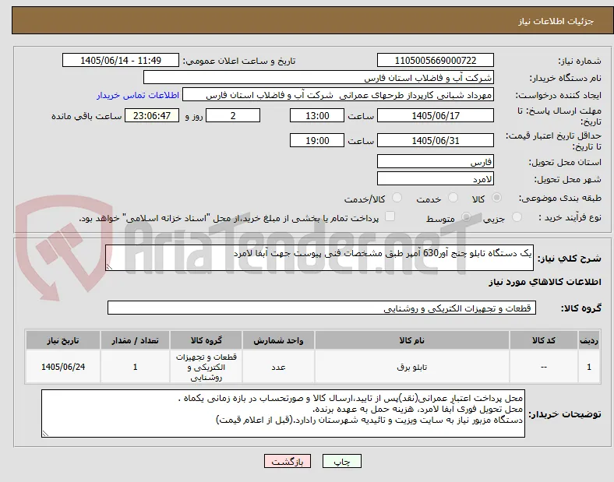Select the کالا/خدمت radio button

pyautogui.click(x=397, y=198)
